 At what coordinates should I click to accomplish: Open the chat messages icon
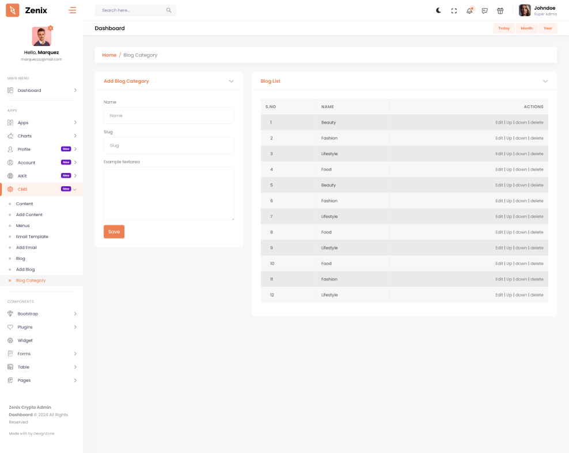[485, 10]
